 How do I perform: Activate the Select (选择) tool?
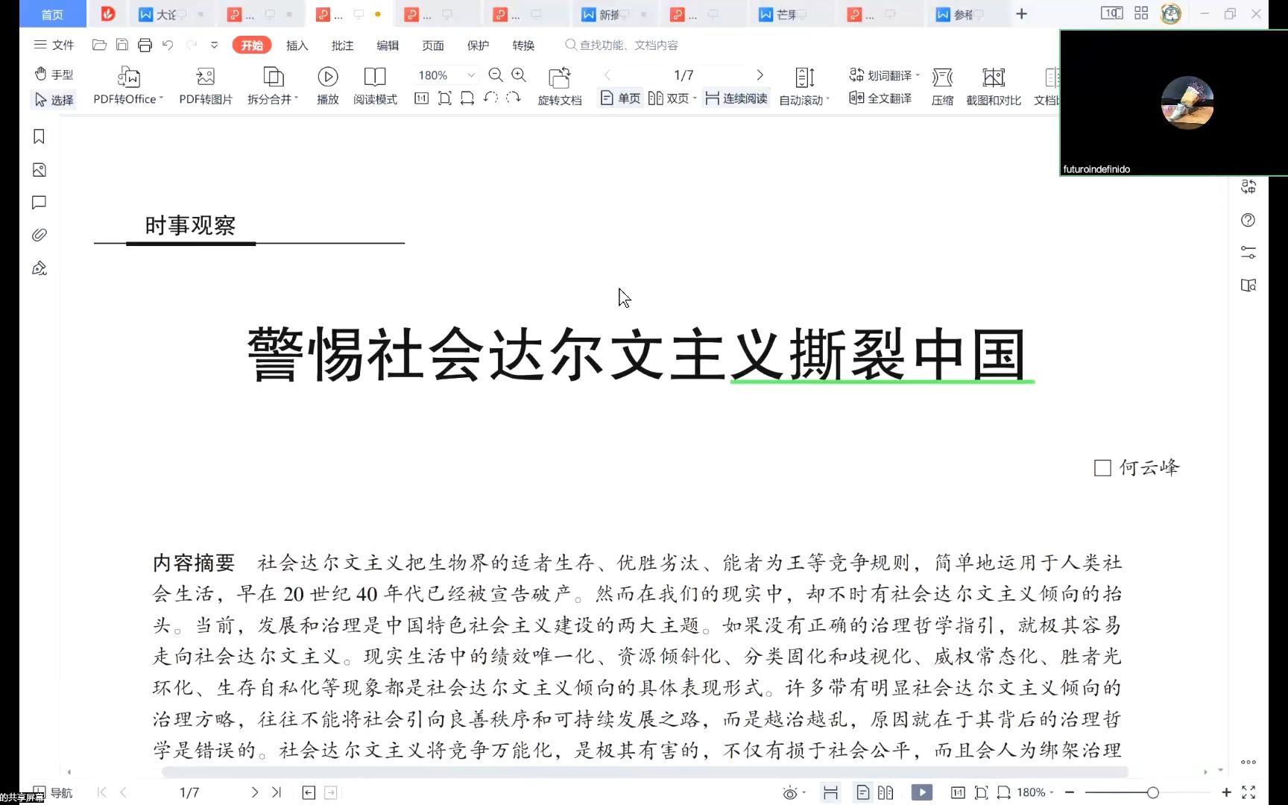click(54, 100)
